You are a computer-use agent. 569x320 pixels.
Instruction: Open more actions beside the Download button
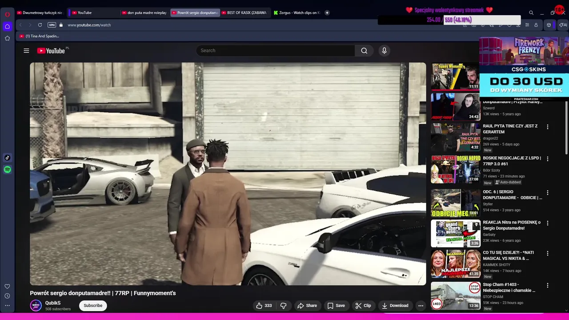click(421, 305)
